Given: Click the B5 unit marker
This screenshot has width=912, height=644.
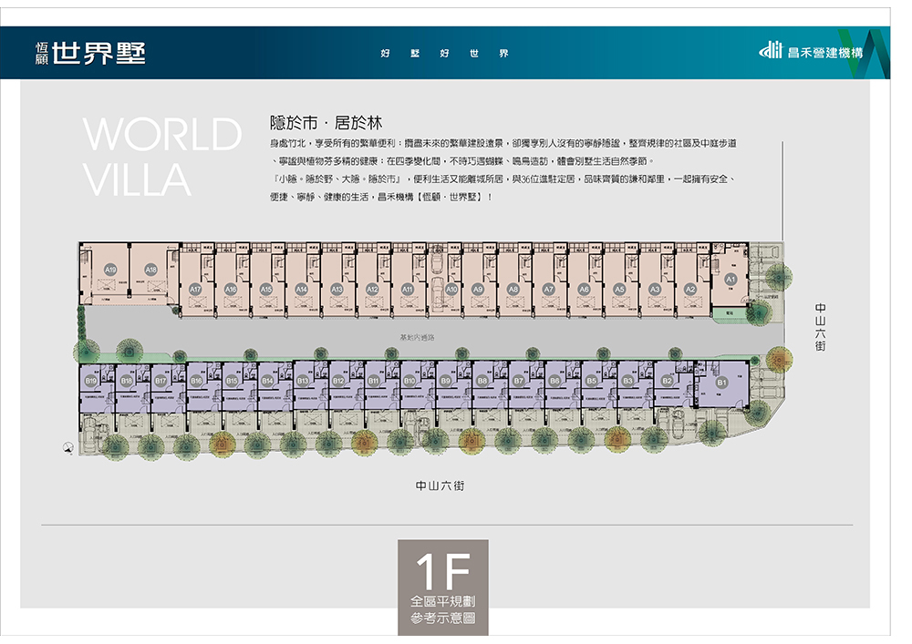Looking at the screenshot, I should click(x=592, y=381).
